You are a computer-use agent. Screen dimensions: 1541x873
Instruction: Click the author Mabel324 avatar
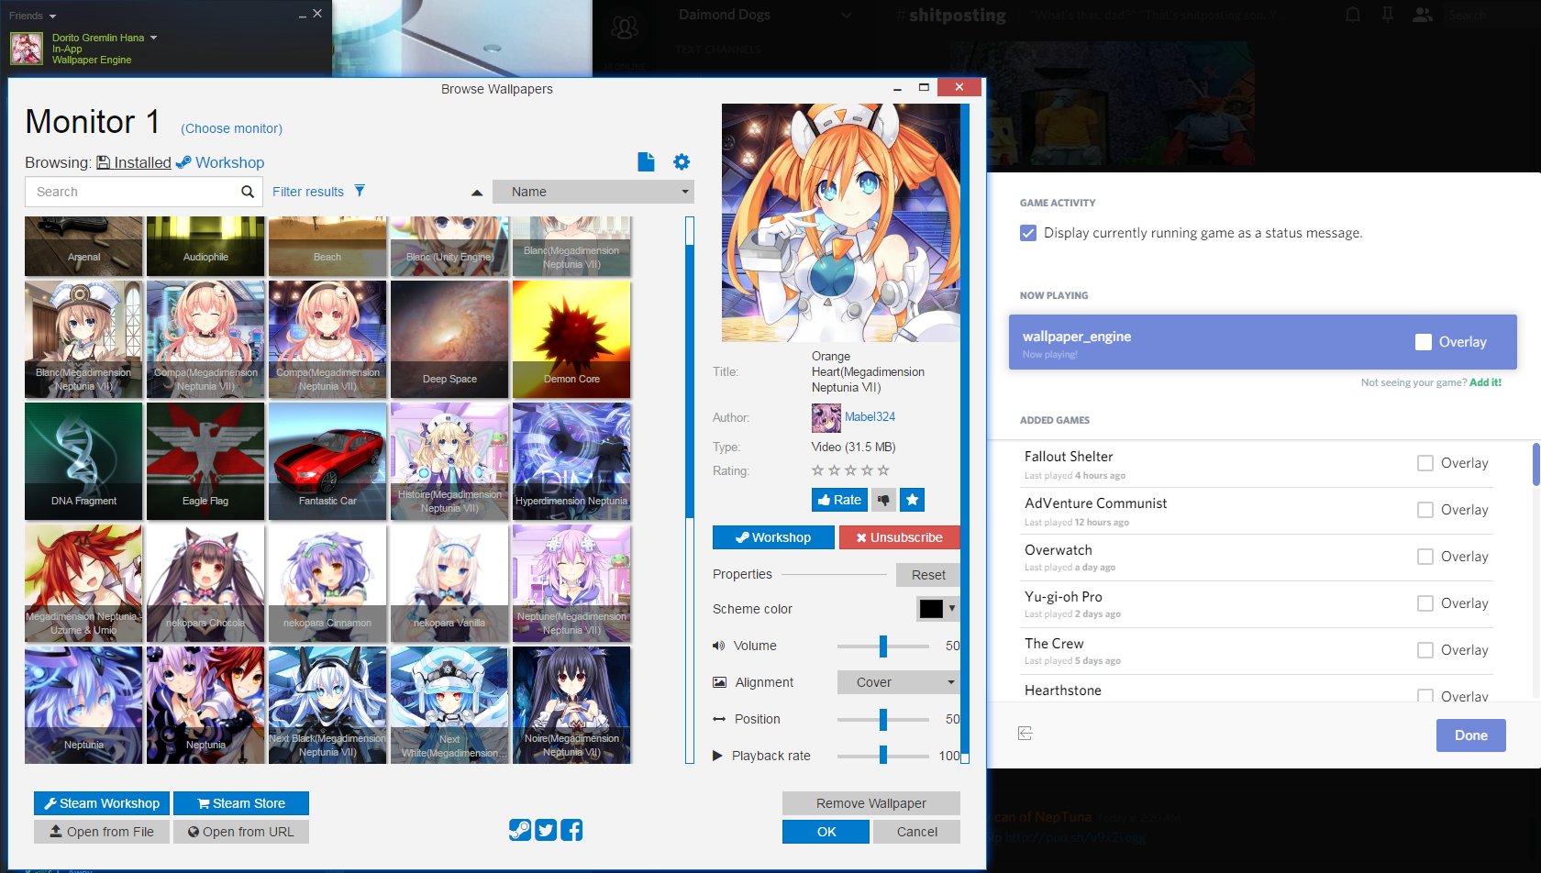point(826,417)
